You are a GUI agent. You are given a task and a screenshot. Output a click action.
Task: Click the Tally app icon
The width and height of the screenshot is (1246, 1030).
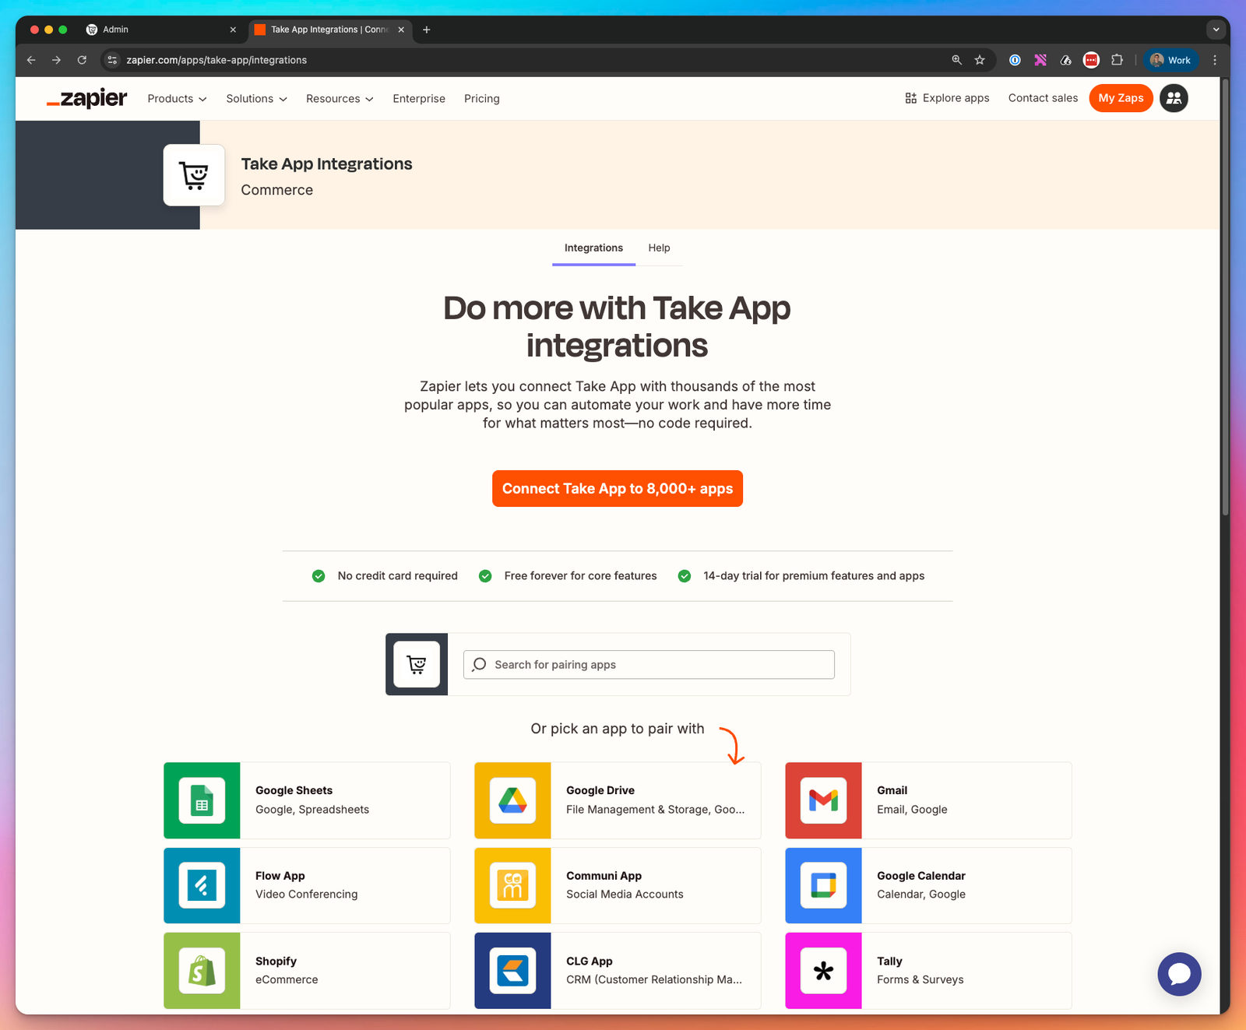pyautogui.click(x=823, y=971)
